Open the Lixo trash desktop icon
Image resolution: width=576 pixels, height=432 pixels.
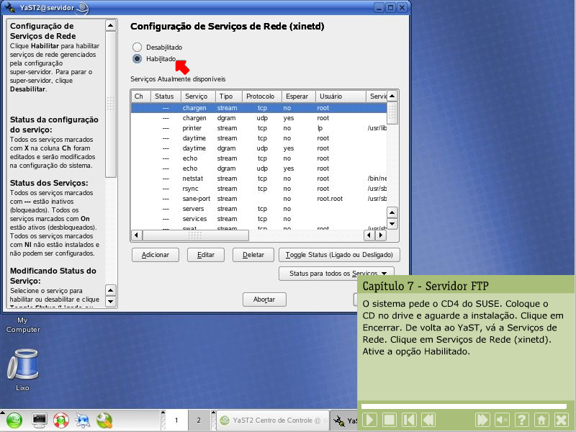click(x=22, y=366)
